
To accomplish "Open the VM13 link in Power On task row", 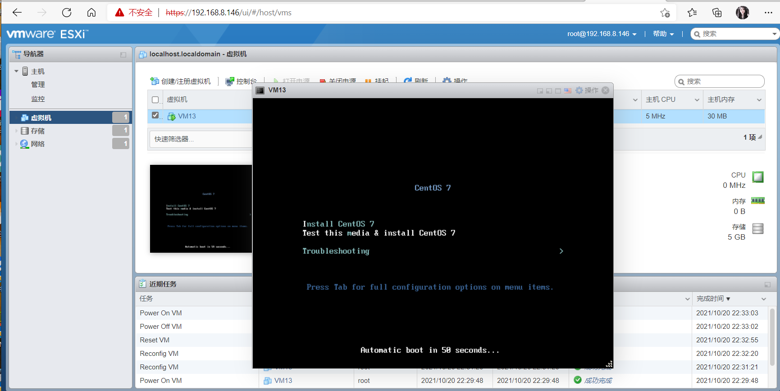I will tap(283, 381).
